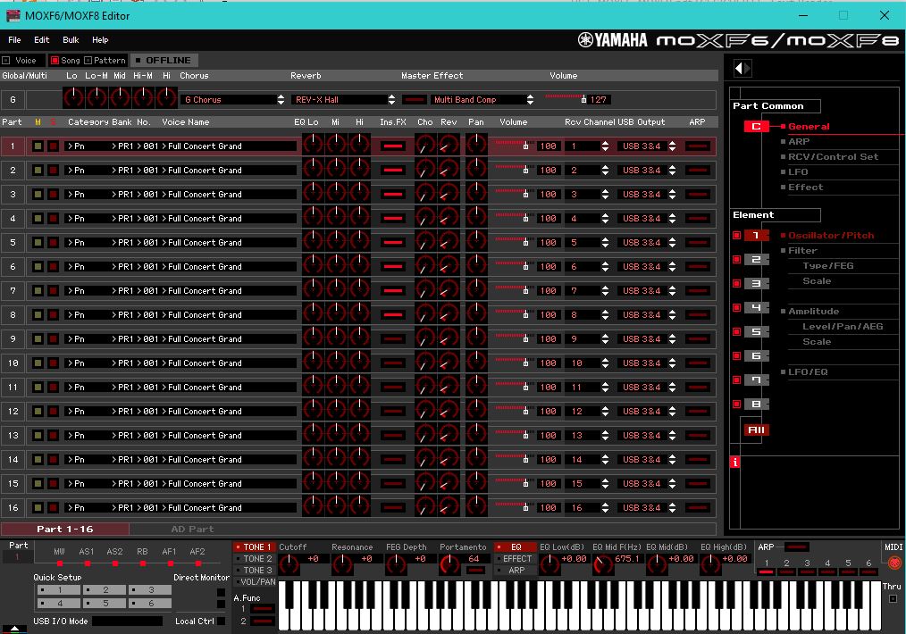Open the G Chorus type dropdown

click(x=233, y=99)
